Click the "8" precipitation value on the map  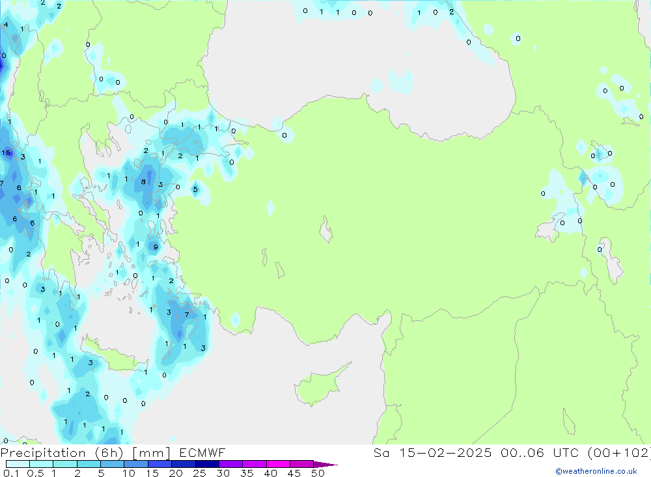coord(143,182)
